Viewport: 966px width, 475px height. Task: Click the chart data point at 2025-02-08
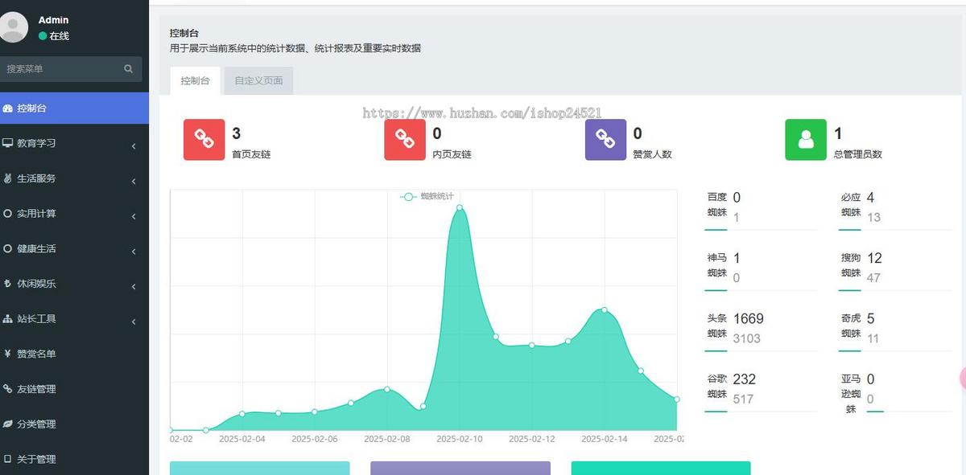tap(387, 389)
